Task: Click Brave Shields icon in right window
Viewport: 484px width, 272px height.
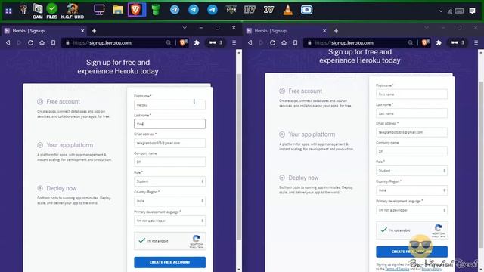Action: point(425,42)
